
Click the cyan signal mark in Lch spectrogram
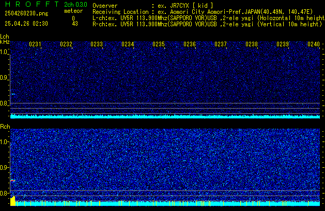[13, 94]
